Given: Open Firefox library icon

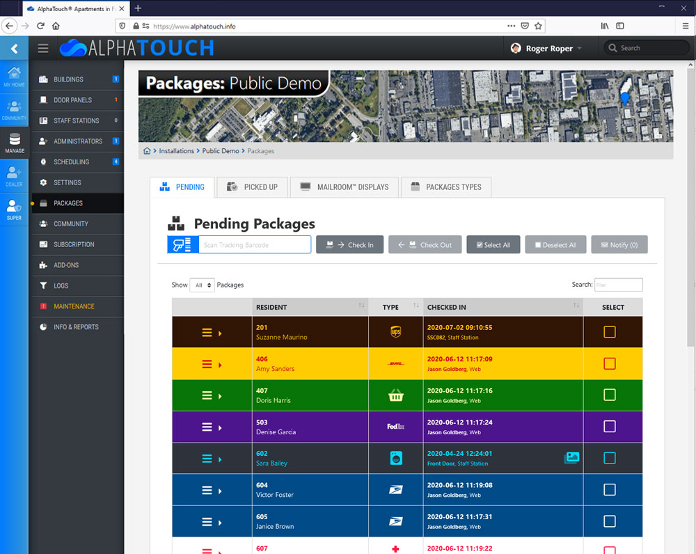Looking at the screenshot, I should [605, 26].
